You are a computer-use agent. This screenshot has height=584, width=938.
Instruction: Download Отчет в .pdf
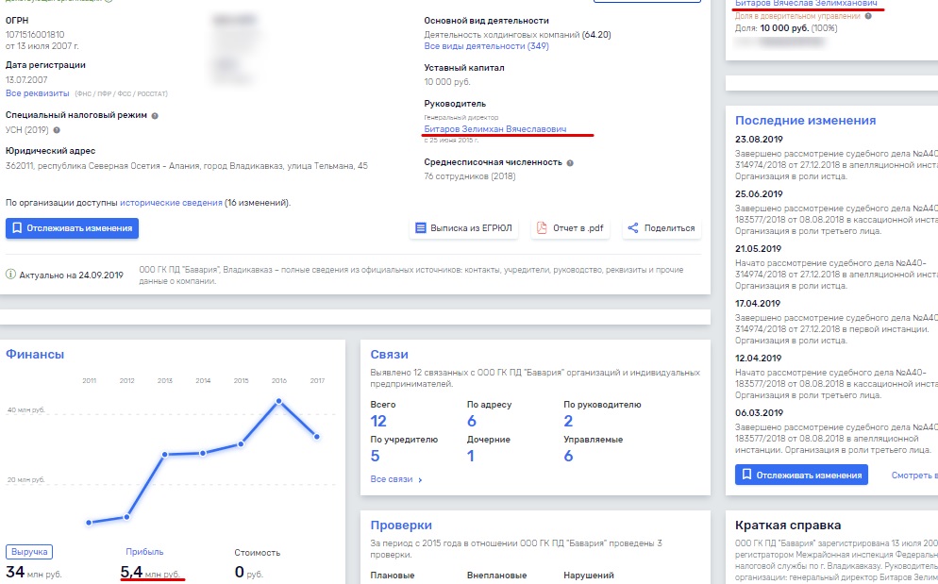[570, 228]
